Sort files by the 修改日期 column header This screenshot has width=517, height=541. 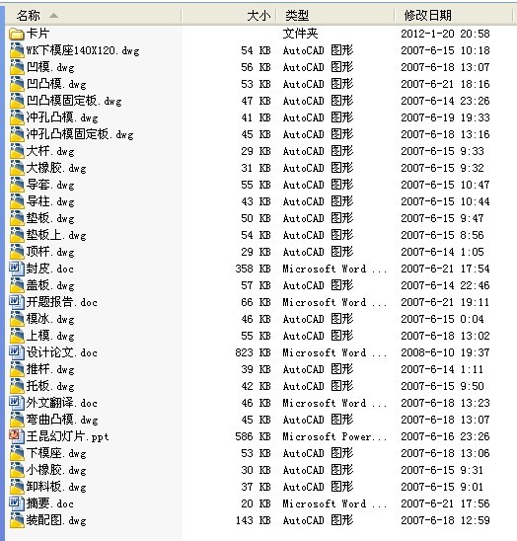coord(453,16)
